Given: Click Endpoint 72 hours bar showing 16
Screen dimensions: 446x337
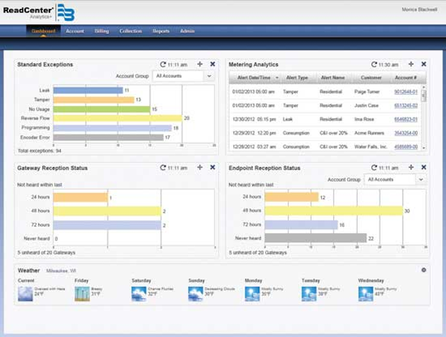Looking at the screenshot, I should click(x=301, y=224).
